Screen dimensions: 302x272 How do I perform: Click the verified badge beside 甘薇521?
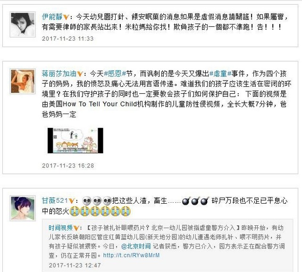pyautogui.click(x=71, y=201)
